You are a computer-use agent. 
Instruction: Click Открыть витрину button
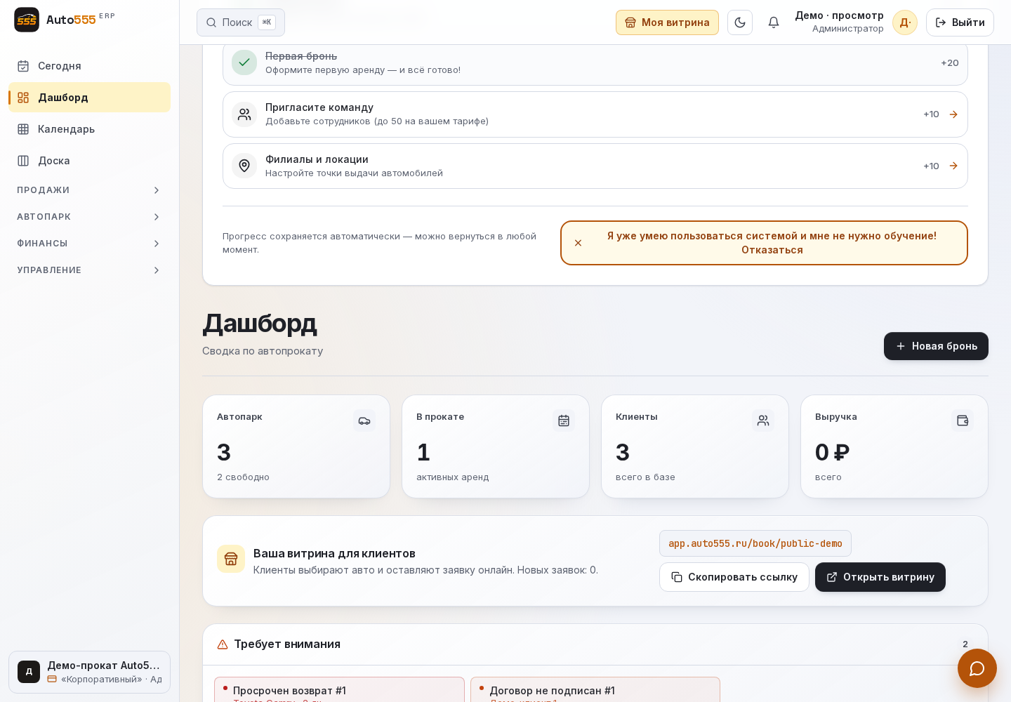point(880,577)
